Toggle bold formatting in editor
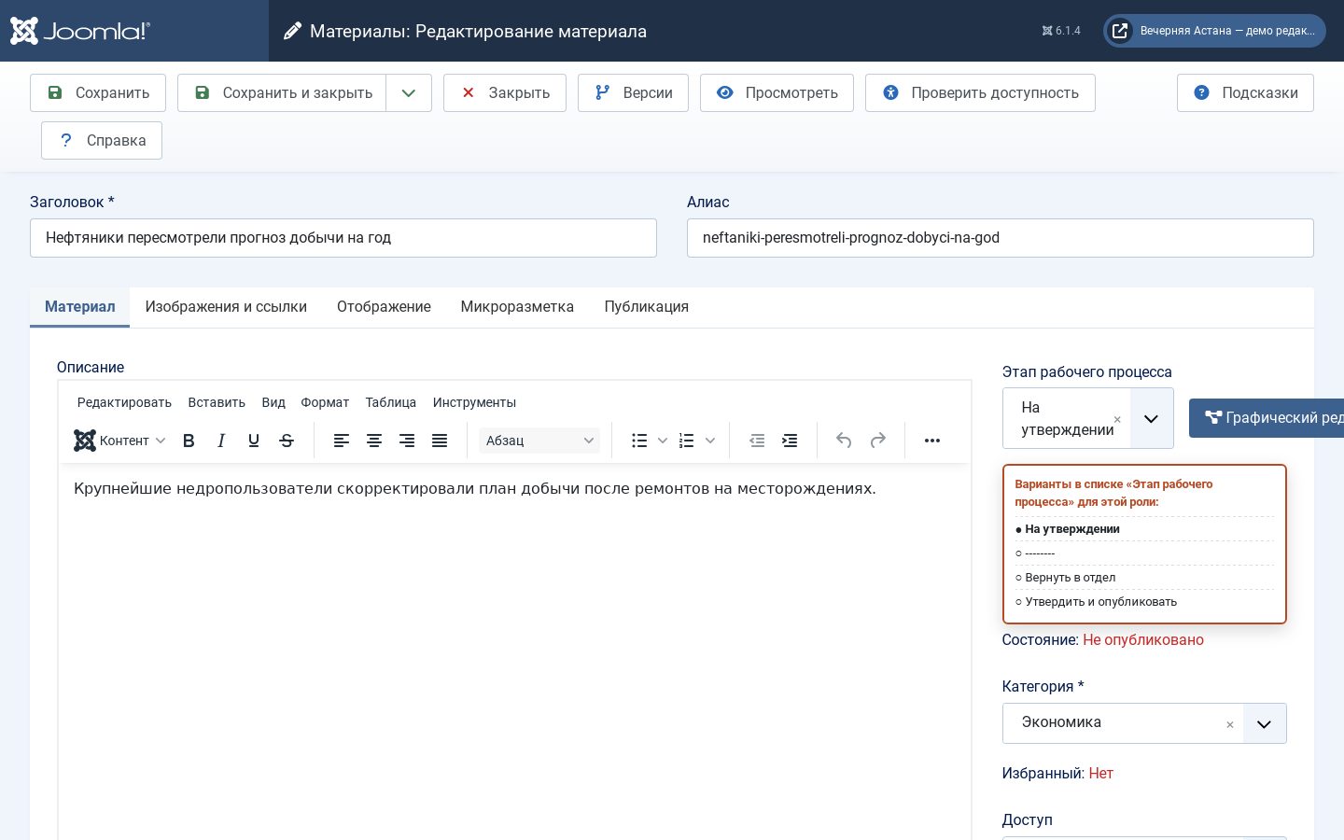 coord(189,441)
